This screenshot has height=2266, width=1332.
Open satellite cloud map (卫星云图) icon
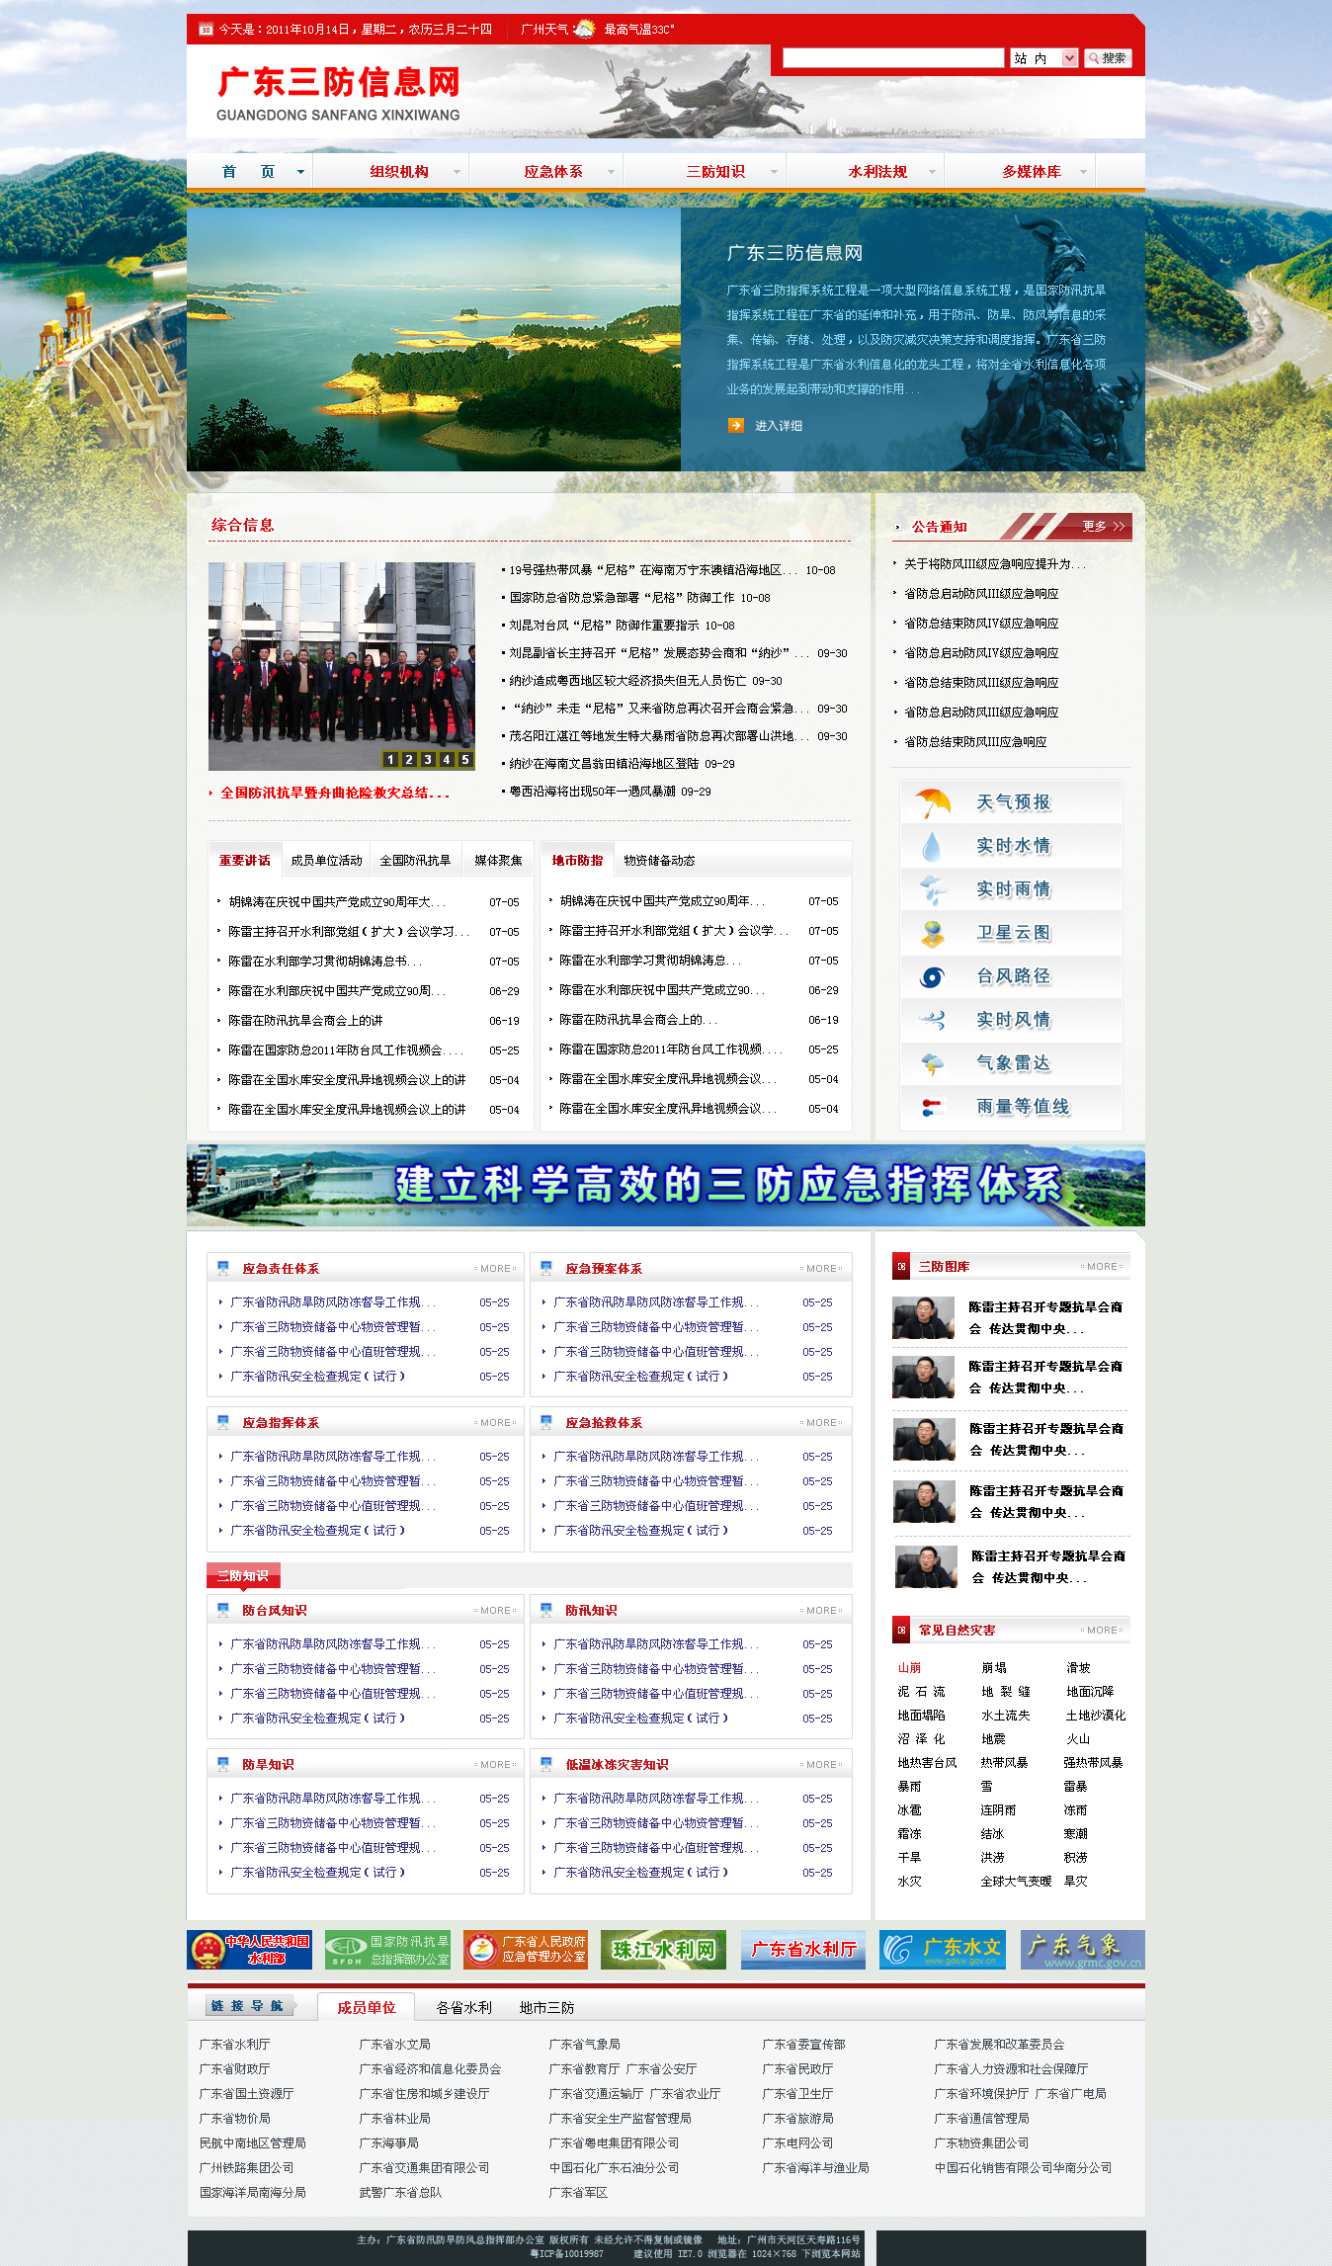(x=932, y=933)
